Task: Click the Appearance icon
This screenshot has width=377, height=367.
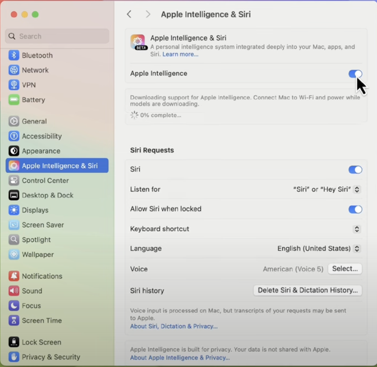Action: click(14, 151)
